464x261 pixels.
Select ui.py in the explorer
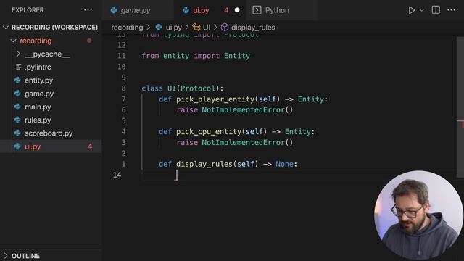pyautogui.click(x=51, y=146)
